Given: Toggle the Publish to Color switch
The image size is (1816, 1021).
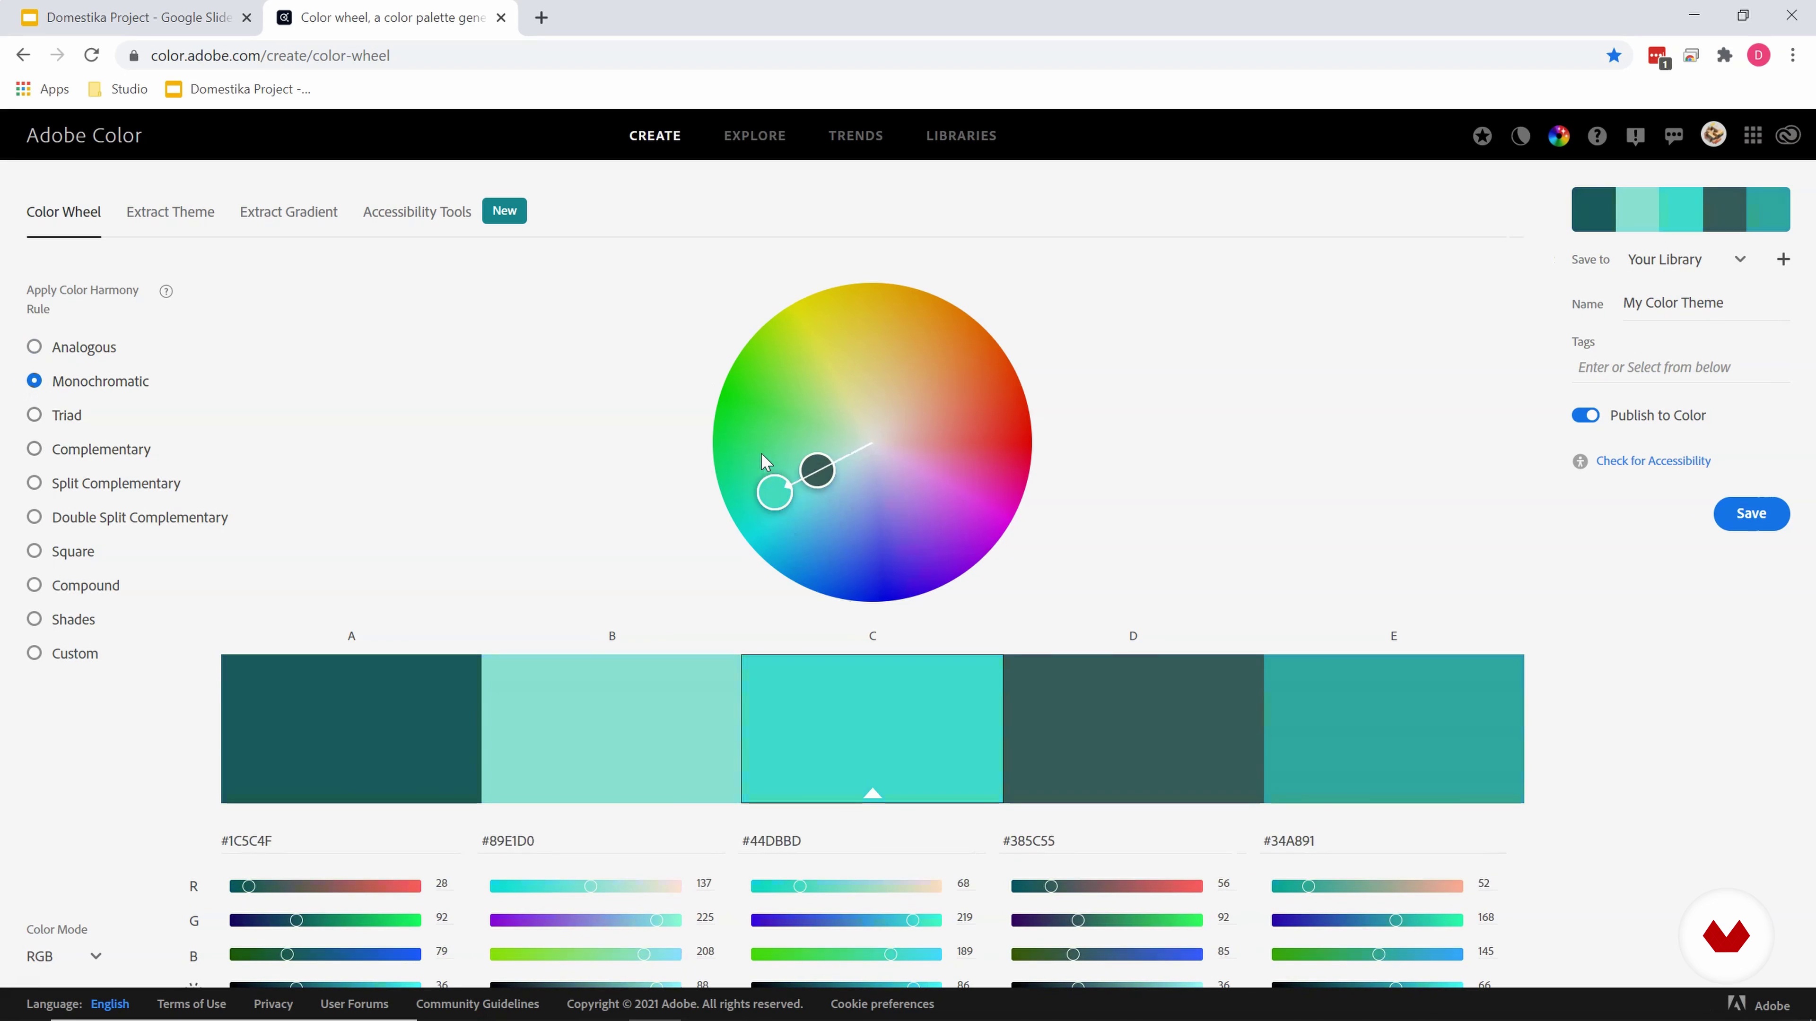Looking at the screenshot, I should tap(1586, 415).
